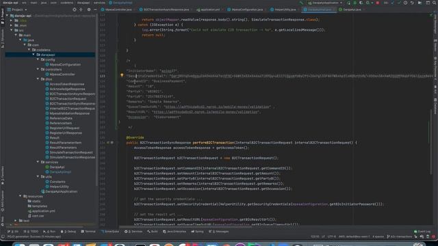
Task: Follow the ResultURL link in the comment
Action: (x=205, y=112)
